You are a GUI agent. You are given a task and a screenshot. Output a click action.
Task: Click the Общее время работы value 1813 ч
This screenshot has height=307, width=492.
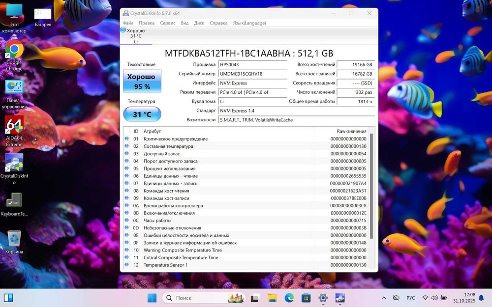pyautogui.click(x=356, y=101)
